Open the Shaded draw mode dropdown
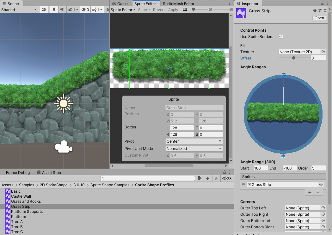Image resolution: width=332 pixels, height=235 pixels. [x=19, y=9]
